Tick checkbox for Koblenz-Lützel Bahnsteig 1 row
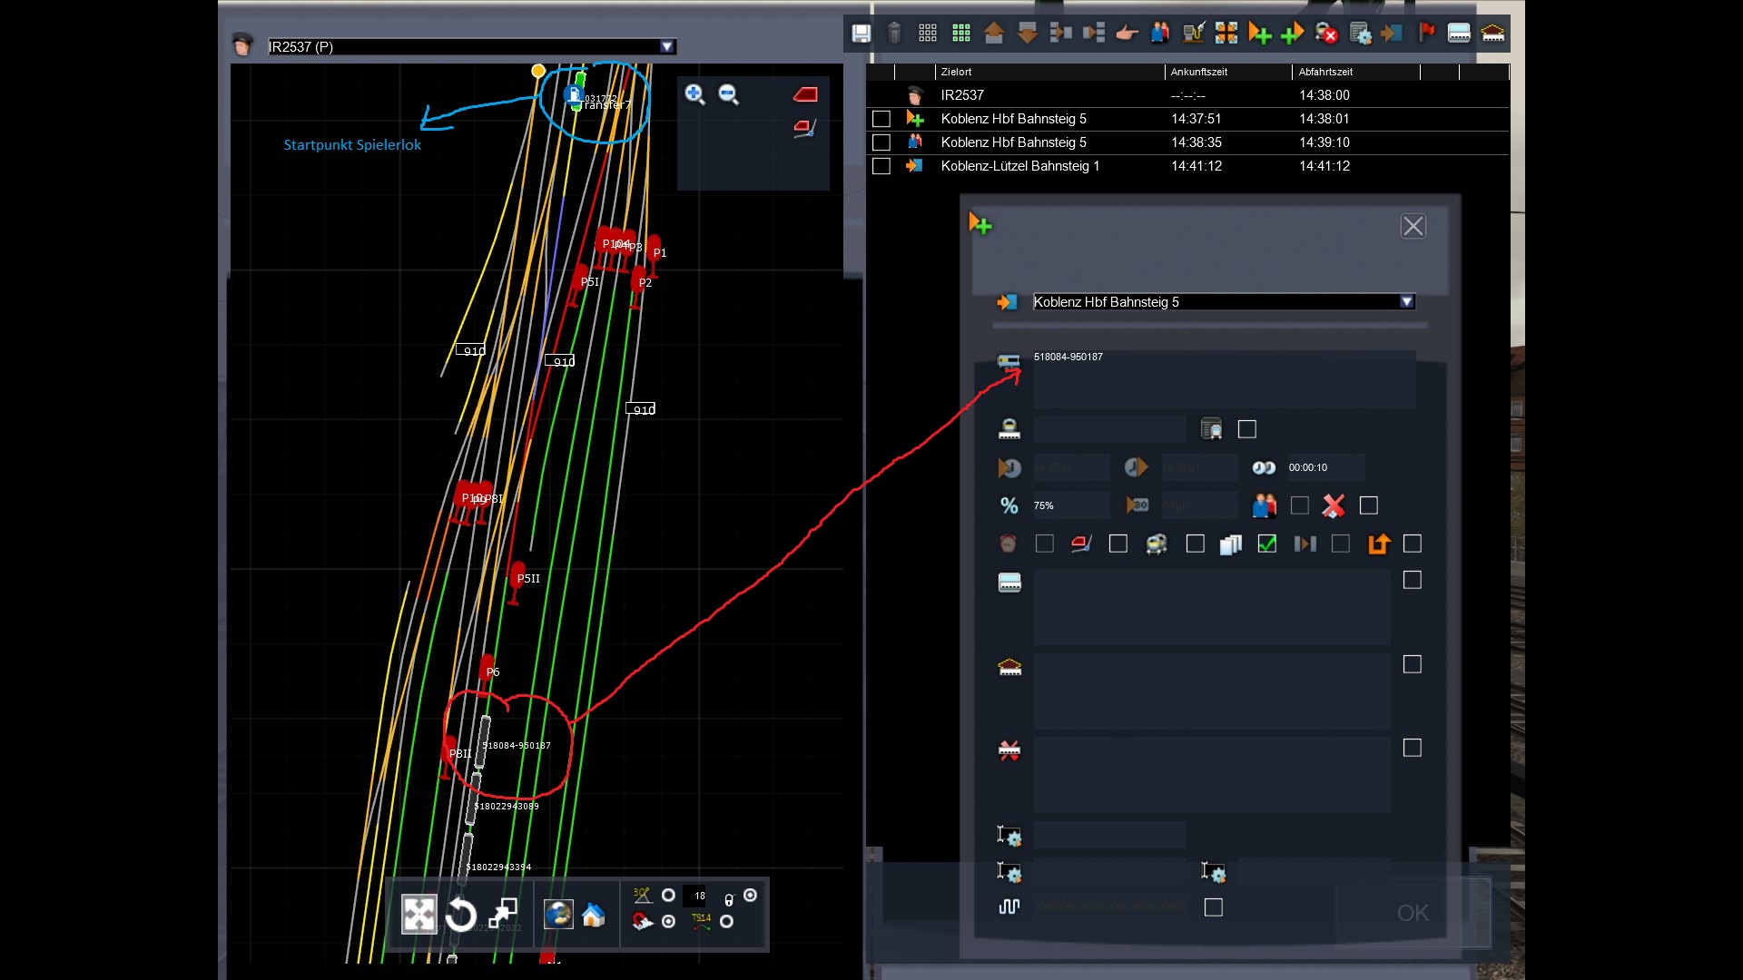The height and width of the screenshot is (980, 1743). [881, 166]
